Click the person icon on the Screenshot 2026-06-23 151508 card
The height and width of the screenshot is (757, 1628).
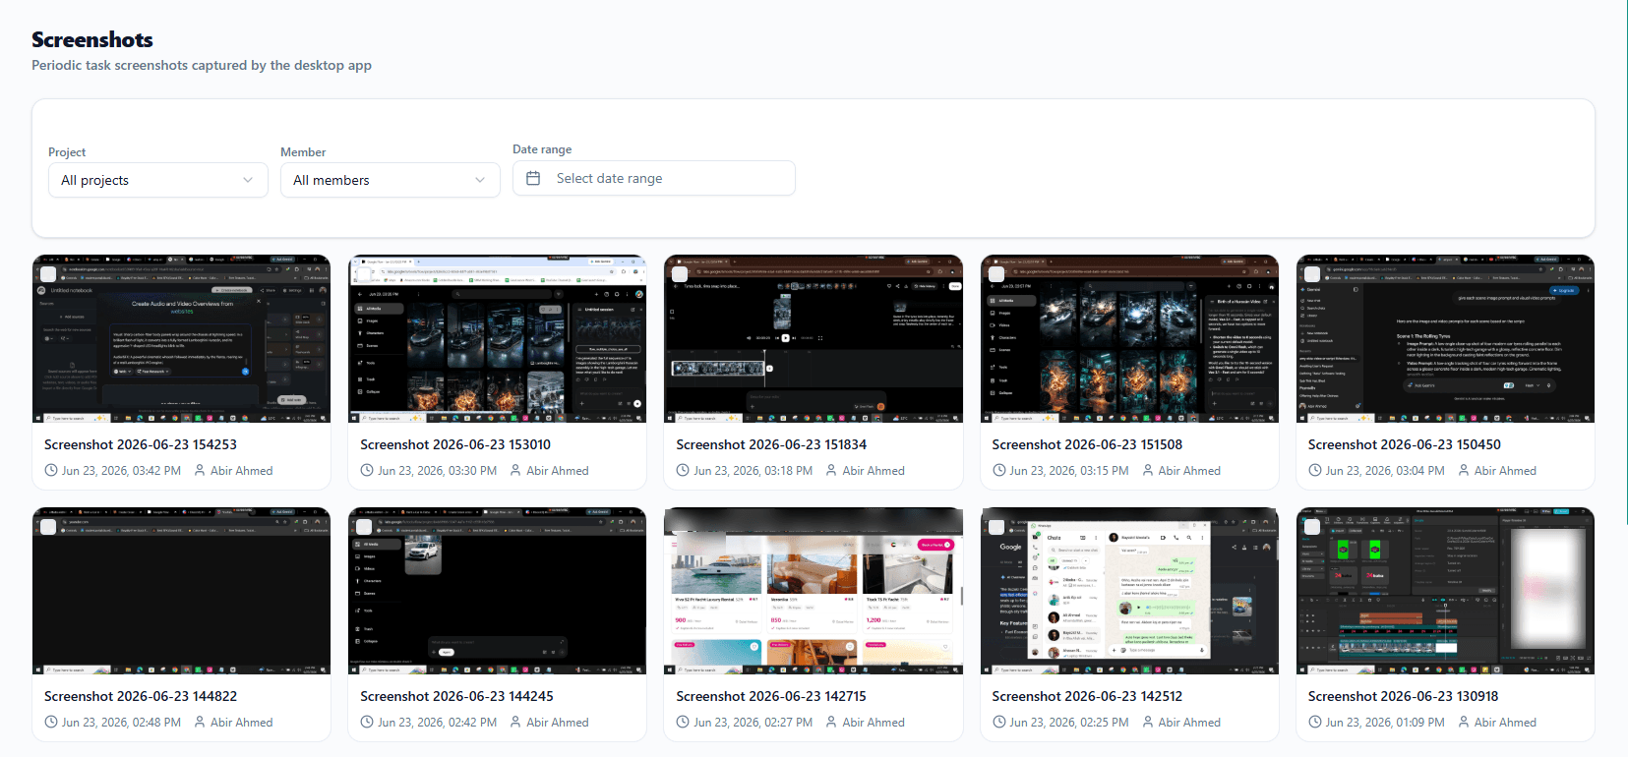(1148, 471)
